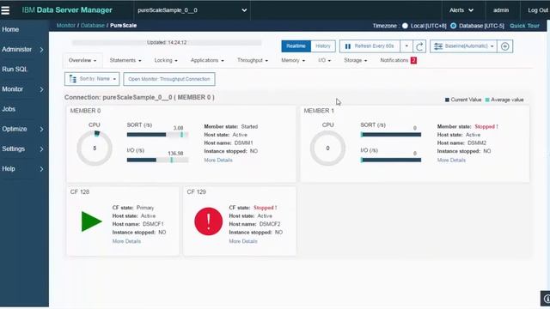The height and width of the screenshot is (309, 550).
Task: Open More Details for MEMBER 0
Action: pyautogui.click(x=218, y=161)
